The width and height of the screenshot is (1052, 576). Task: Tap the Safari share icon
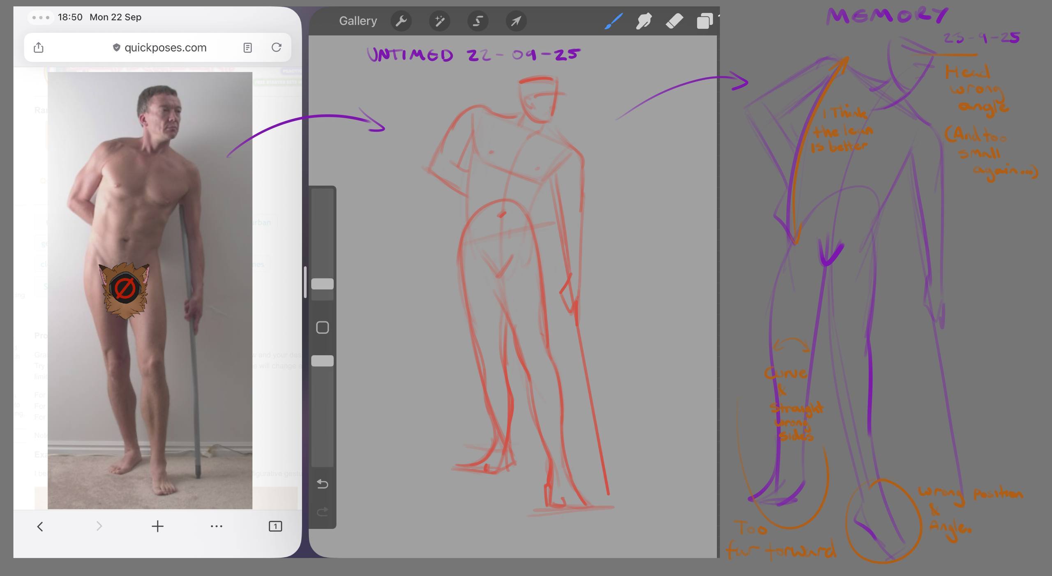pos(39,48)
